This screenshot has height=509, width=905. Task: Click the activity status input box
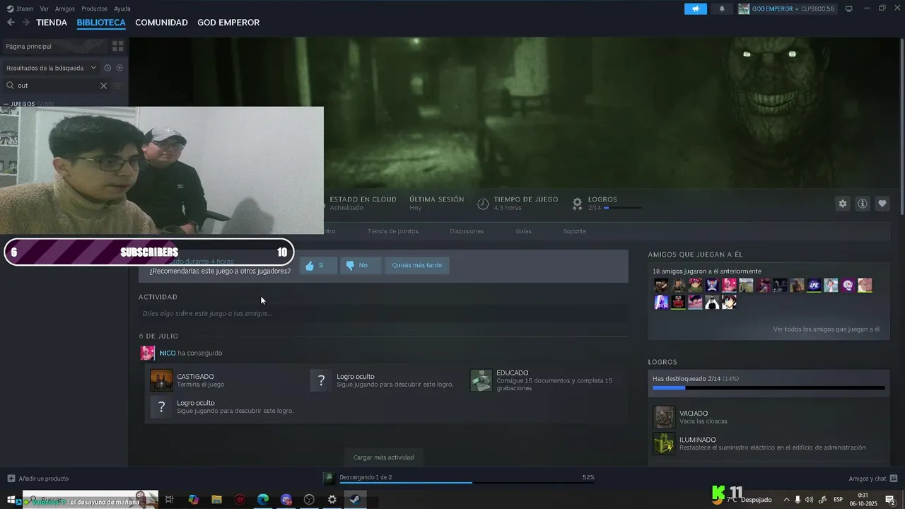(383, 313)
